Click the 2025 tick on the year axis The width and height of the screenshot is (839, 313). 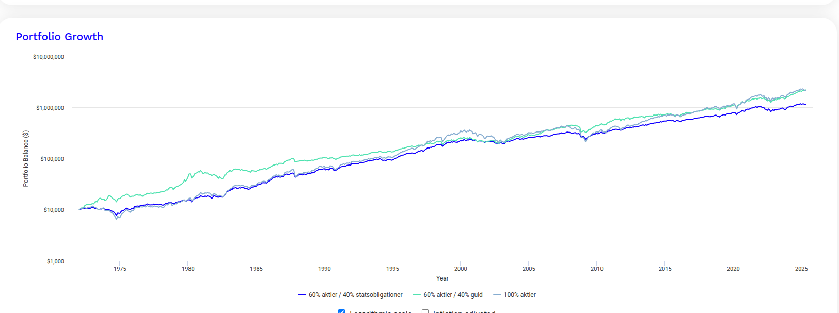pos(801,269)
